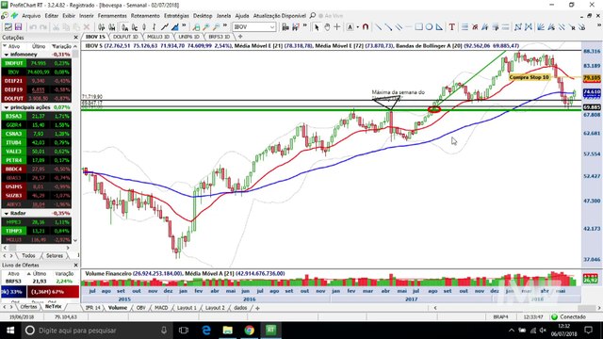Open the Atualização Disponível menu
Screen dimensions: 603x339
[x=279, y=16]
